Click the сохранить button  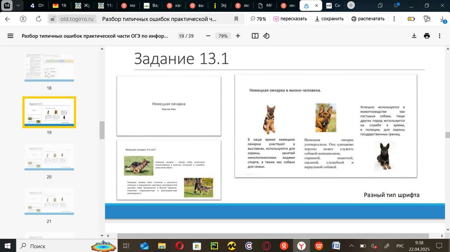point(329,19)
